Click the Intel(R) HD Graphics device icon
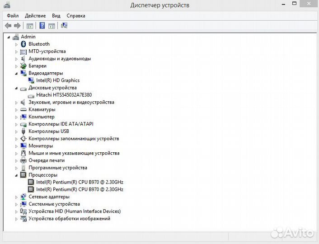This screenshot has width=319, height=244. [31, 80]
